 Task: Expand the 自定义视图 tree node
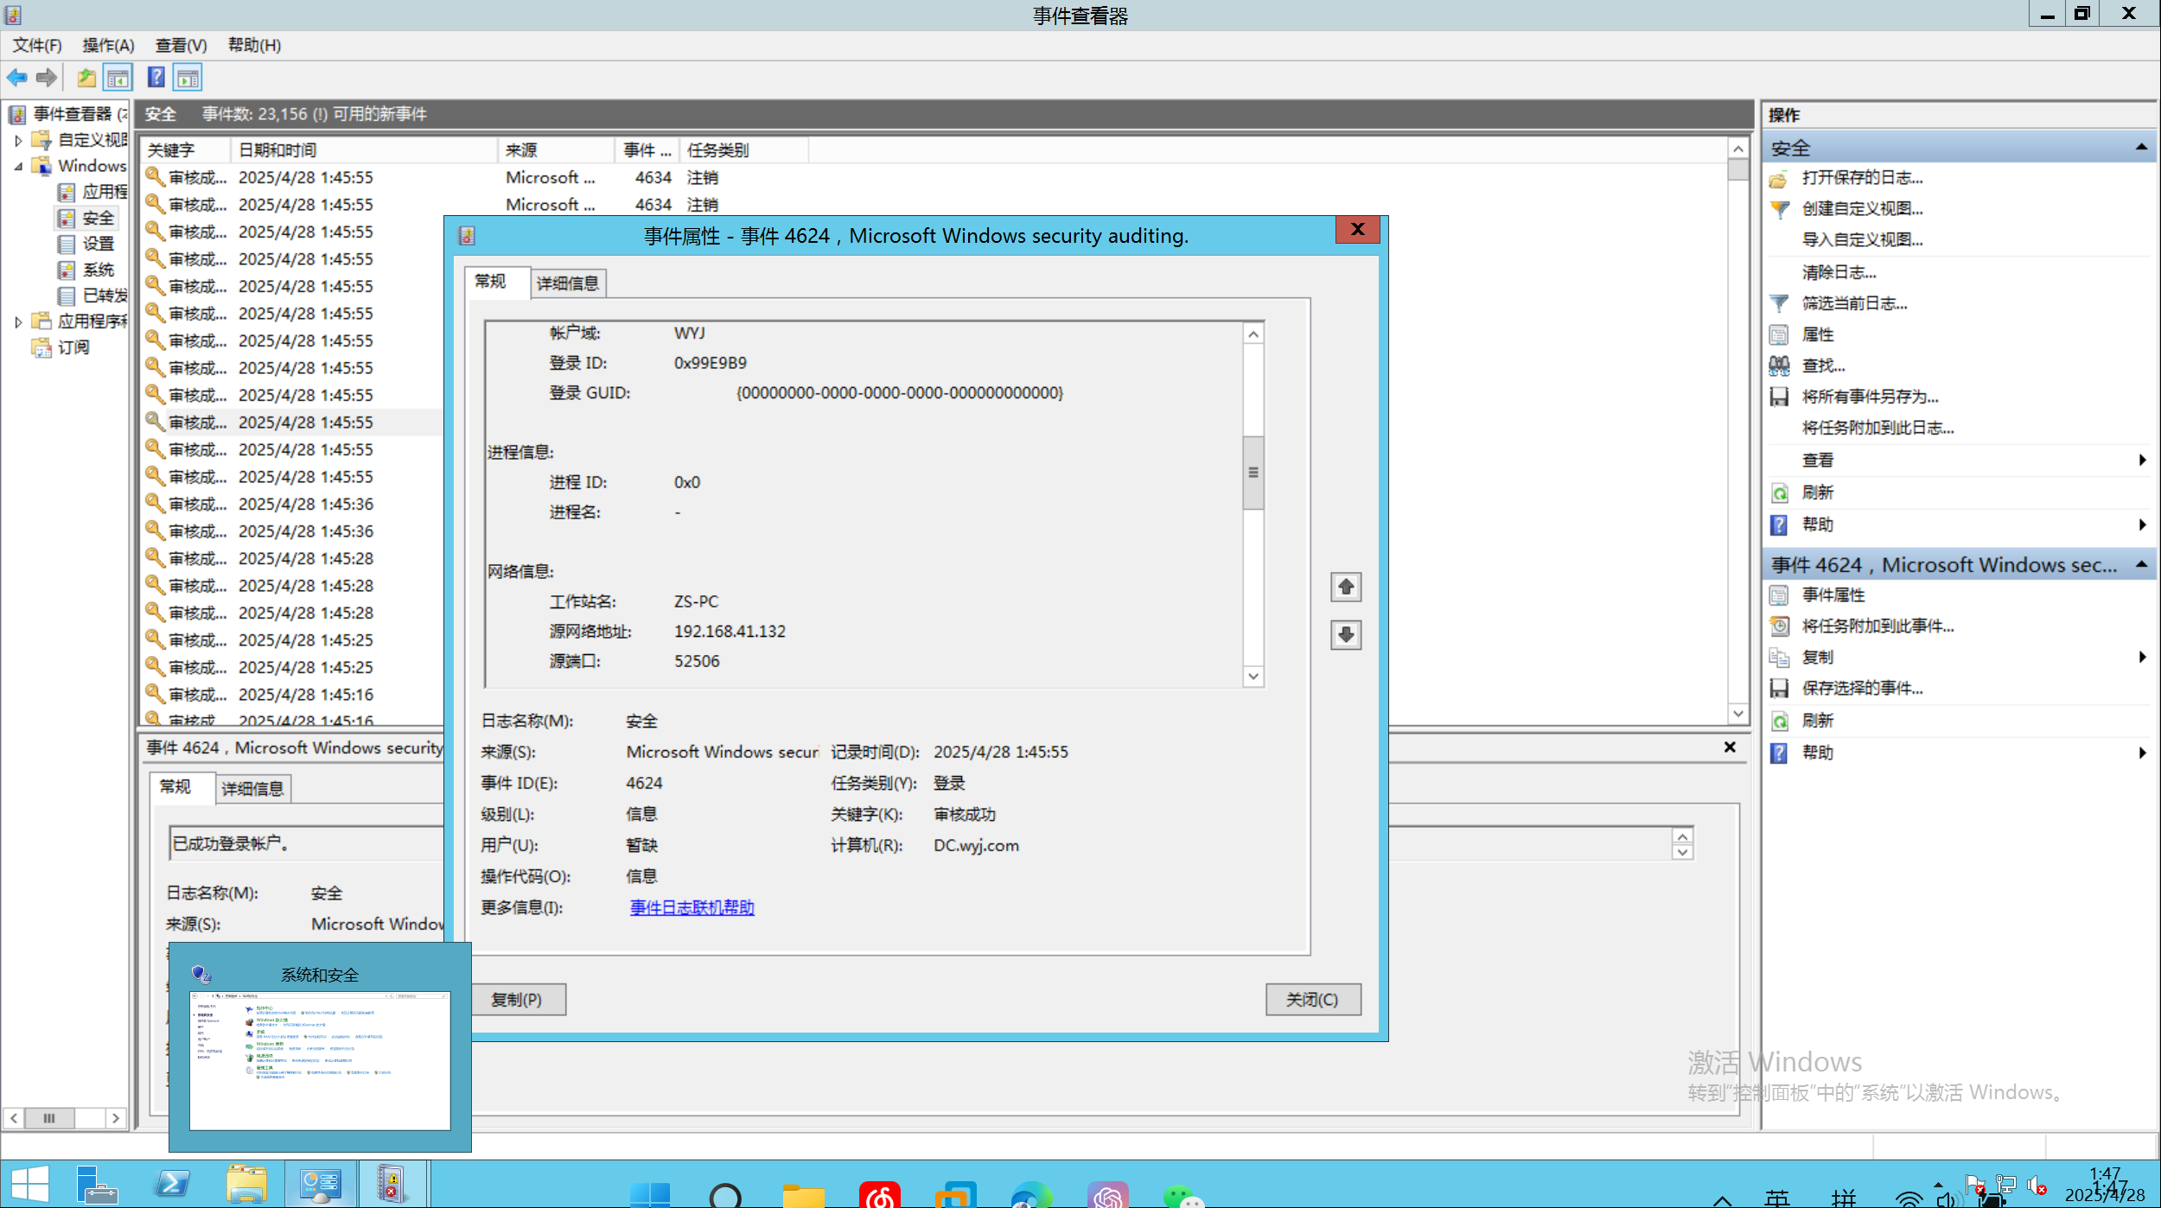(18, 140)
